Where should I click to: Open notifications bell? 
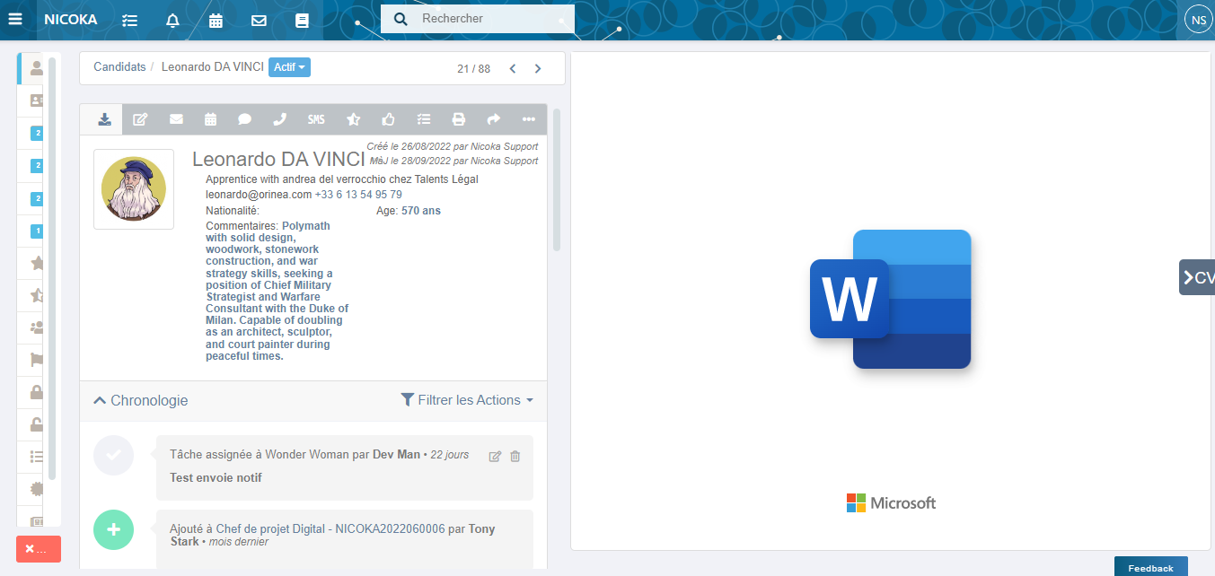click(172, 20)
